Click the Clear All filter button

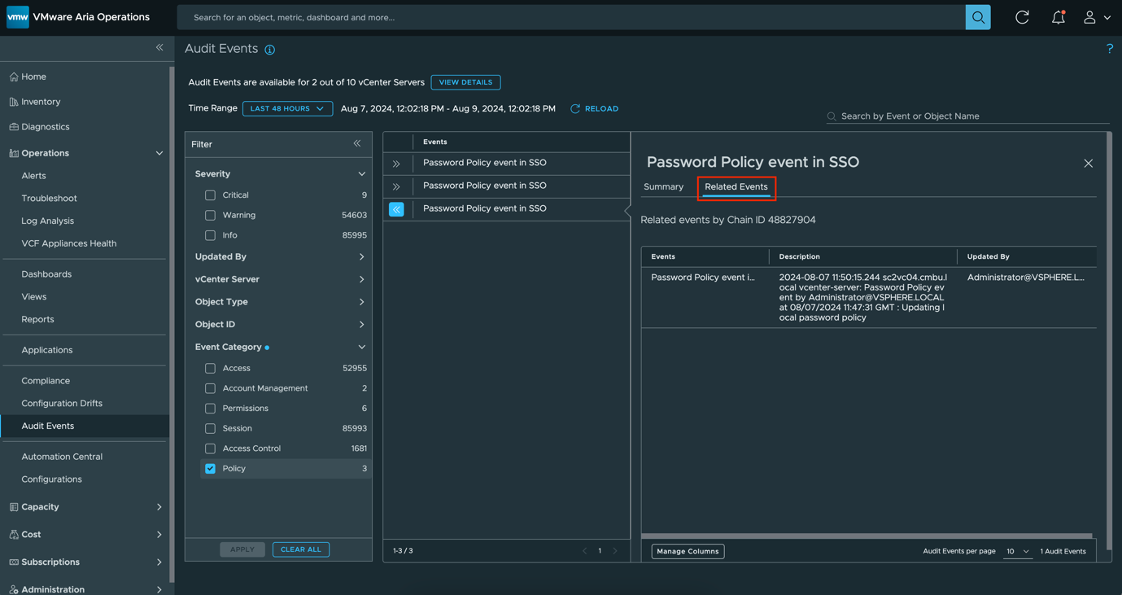point(301,550)
